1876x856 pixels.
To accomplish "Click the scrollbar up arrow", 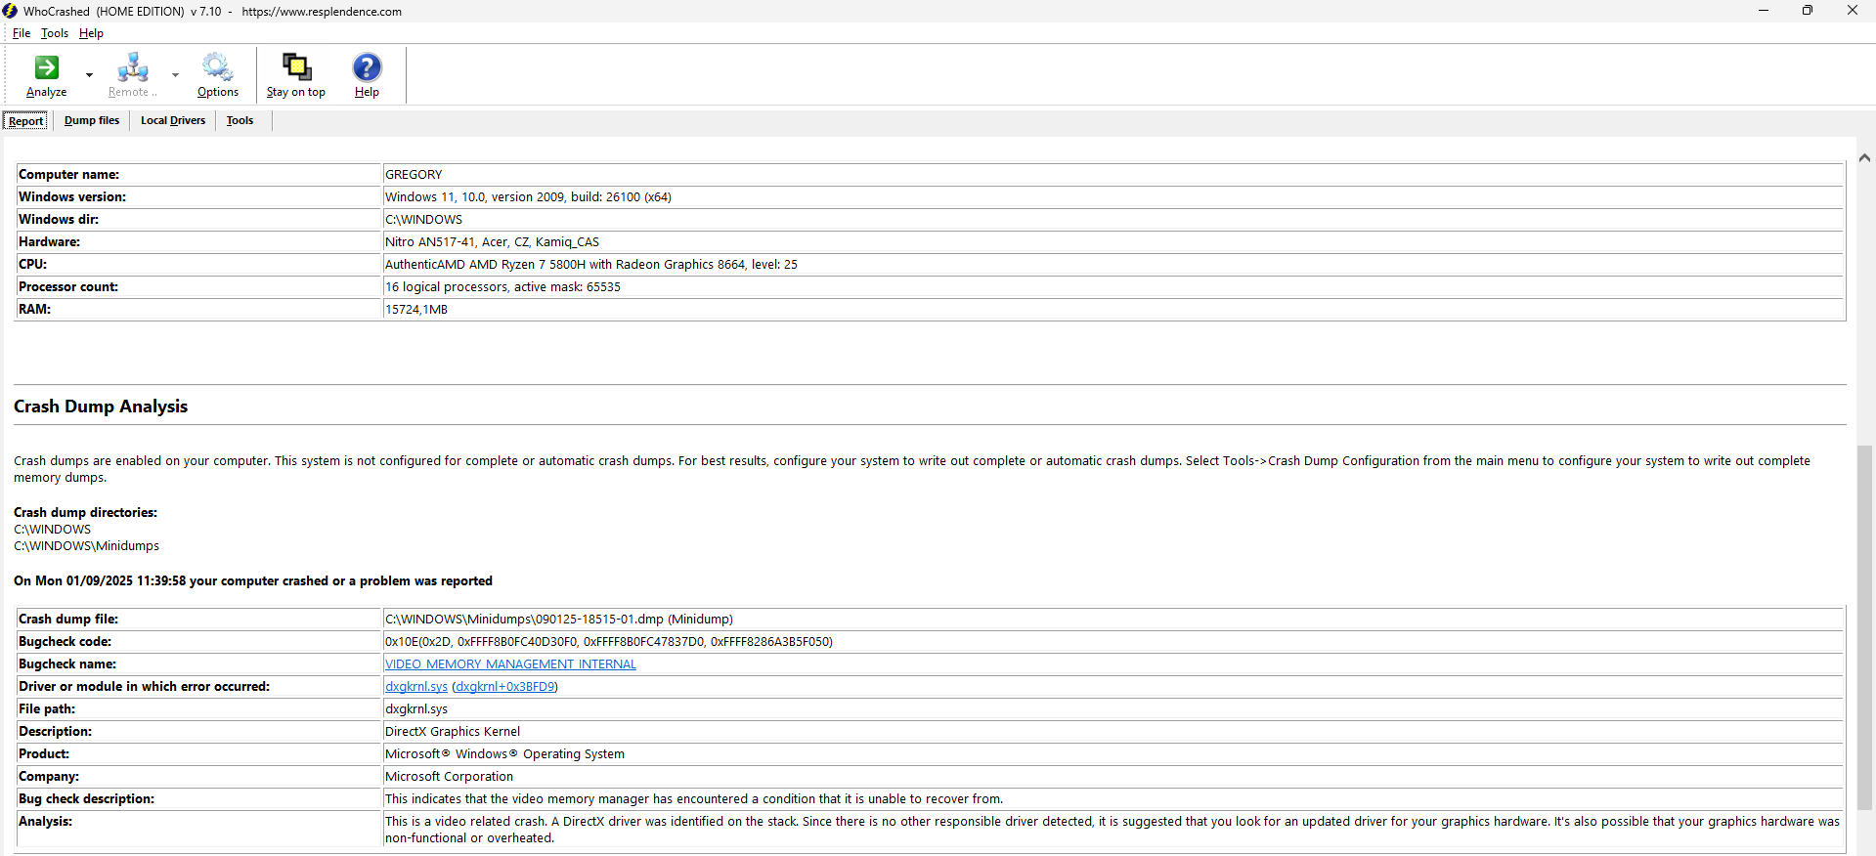I will coord(1864,157).
